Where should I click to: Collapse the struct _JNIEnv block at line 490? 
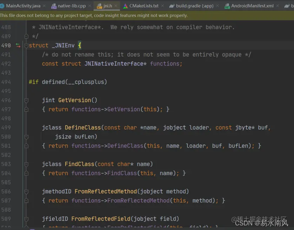tap(26, 46)
